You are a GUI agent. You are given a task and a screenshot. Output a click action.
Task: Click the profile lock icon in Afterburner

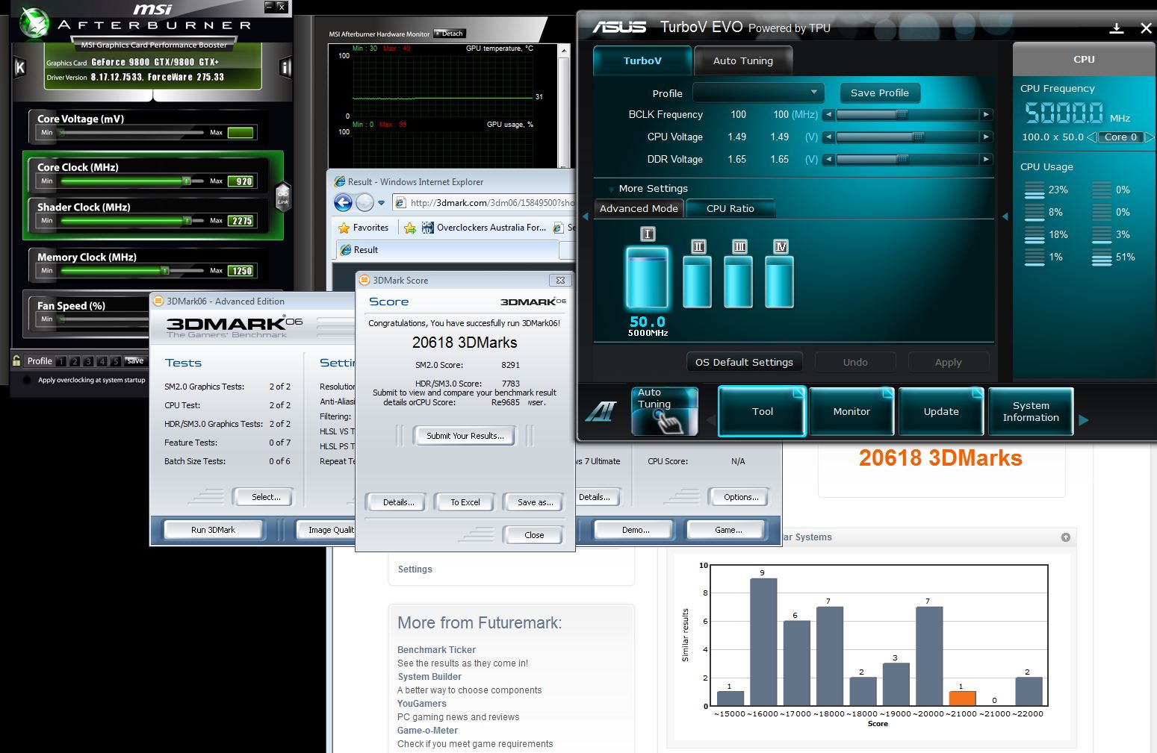coord(16,360)
